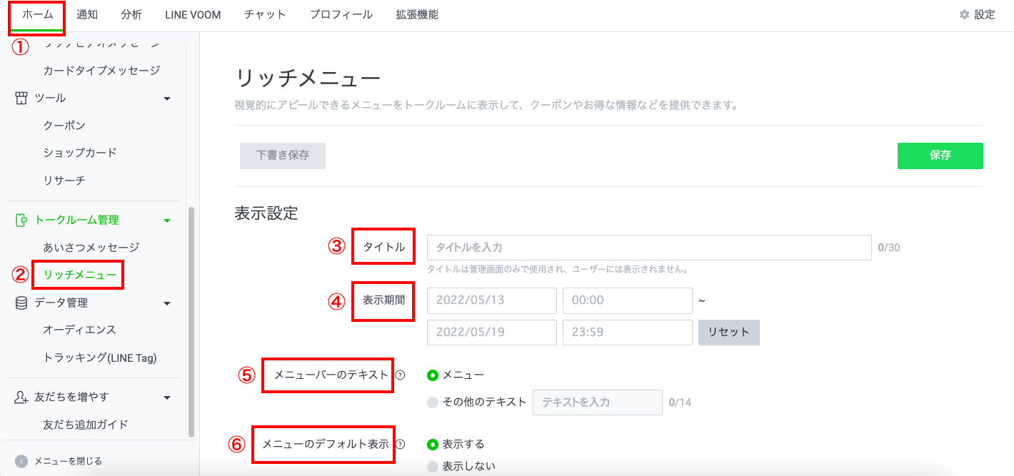The width and height of the screenshot is (1014, 476).
Task: Save a draft with 下書き保存
Action: pos(282,156)
